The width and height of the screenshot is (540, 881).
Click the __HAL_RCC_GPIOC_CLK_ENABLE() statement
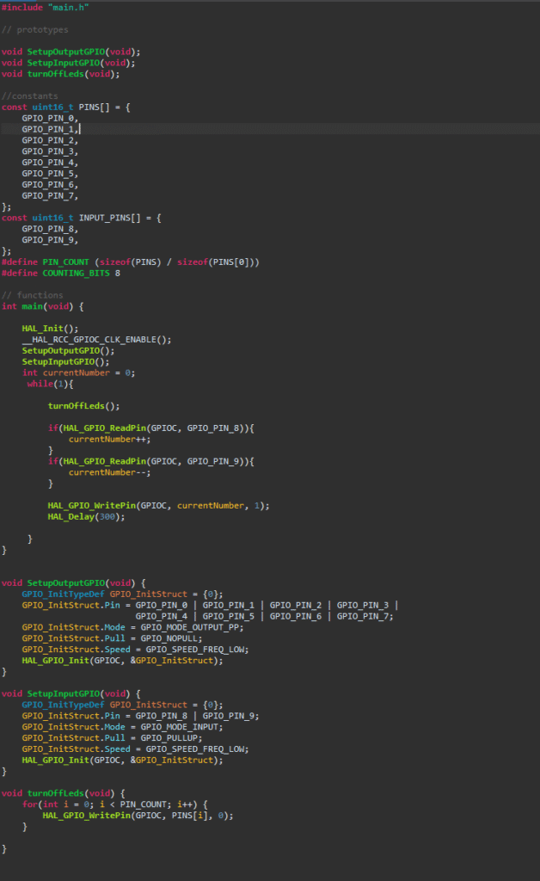click(96, 339)
